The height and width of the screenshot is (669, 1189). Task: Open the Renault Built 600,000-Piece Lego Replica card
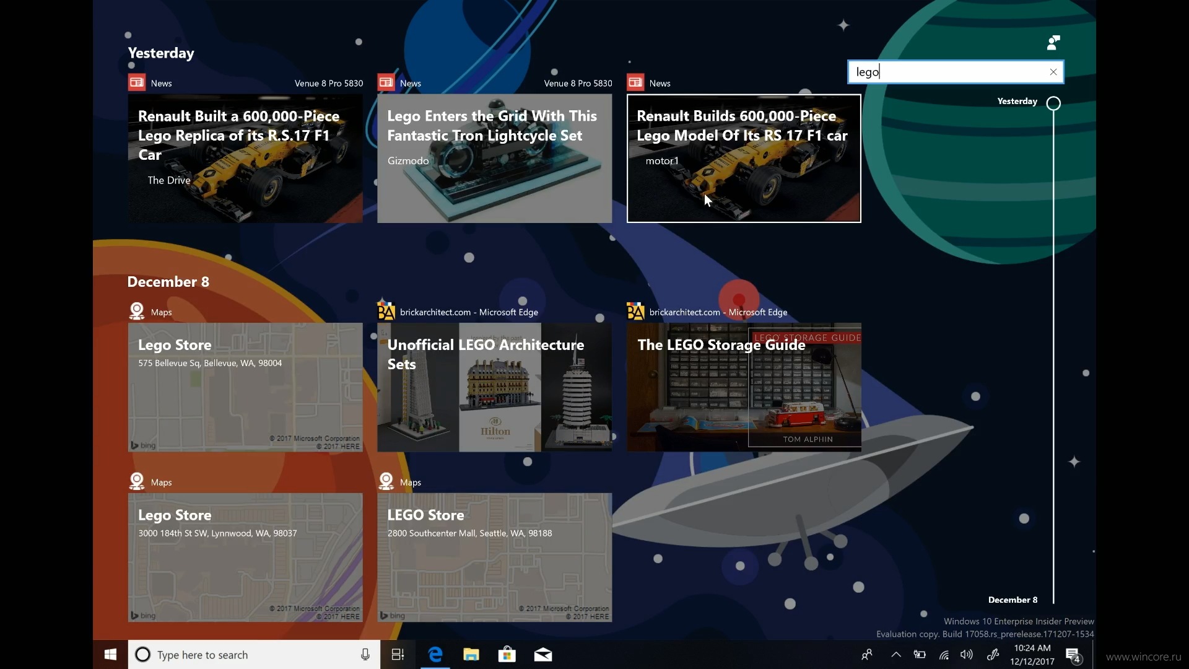[x=245, y=158]
